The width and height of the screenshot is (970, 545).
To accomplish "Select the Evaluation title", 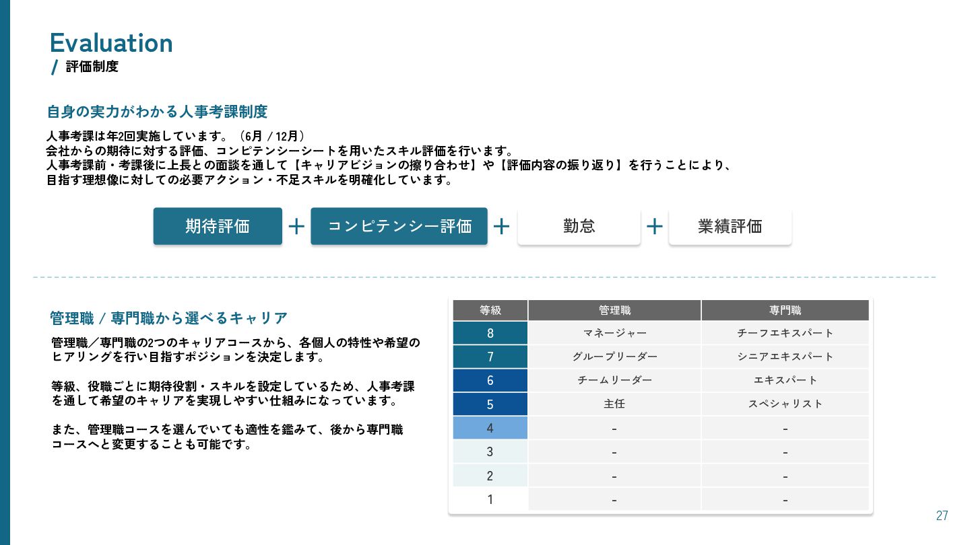I will tap(111, 43).
